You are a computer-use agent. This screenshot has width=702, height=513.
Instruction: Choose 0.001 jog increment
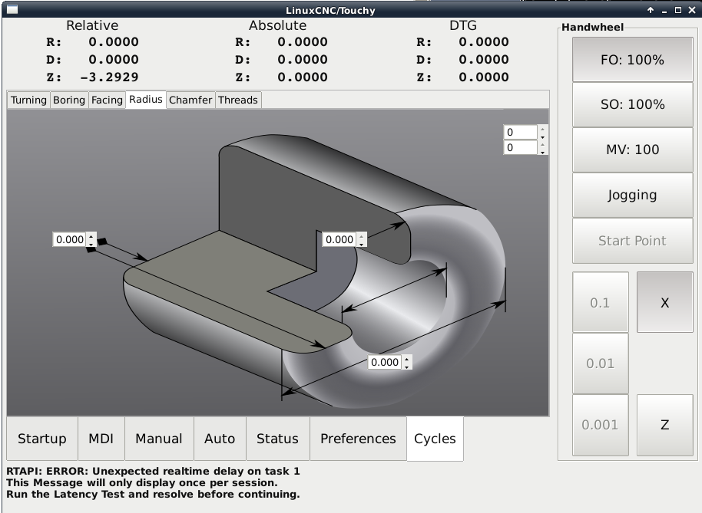(601, 425)
